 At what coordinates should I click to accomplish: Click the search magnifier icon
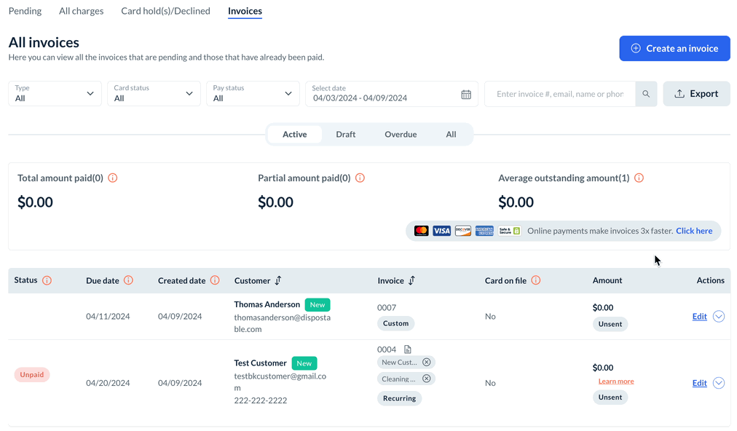click(646, 94)
